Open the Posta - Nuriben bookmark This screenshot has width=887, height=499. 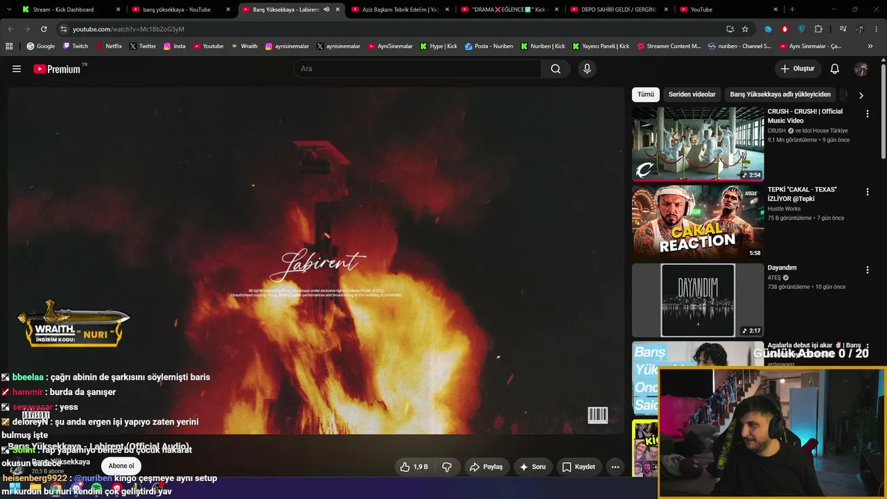click(x=489, y=46)
